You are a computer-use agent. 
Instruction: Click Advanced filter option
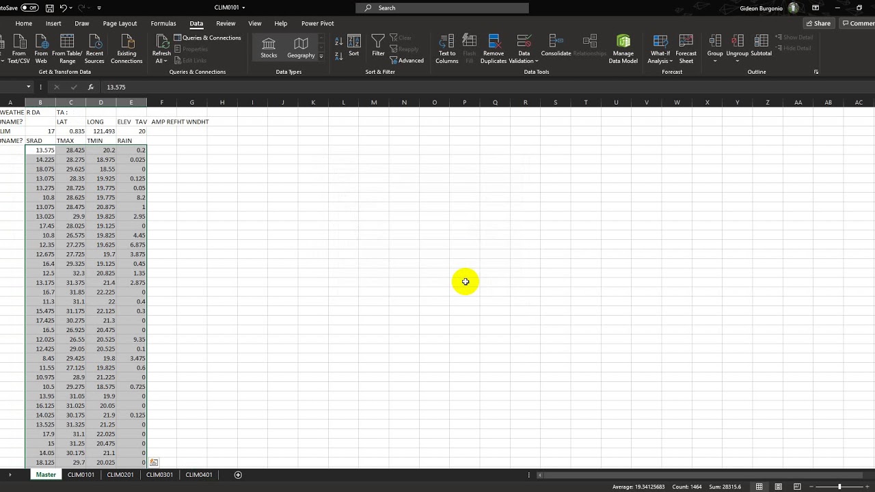pyautogui.click(x=407, y=60)
